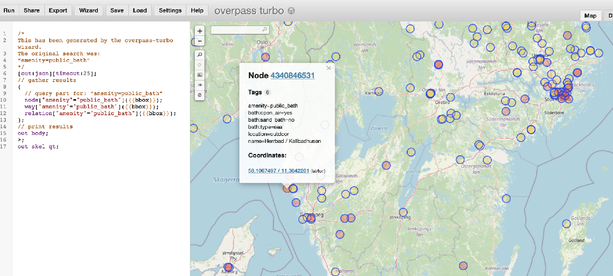Toggle the wide map arrow icon
The width and height of the screenshot is (613, 276).
point(200,85)
